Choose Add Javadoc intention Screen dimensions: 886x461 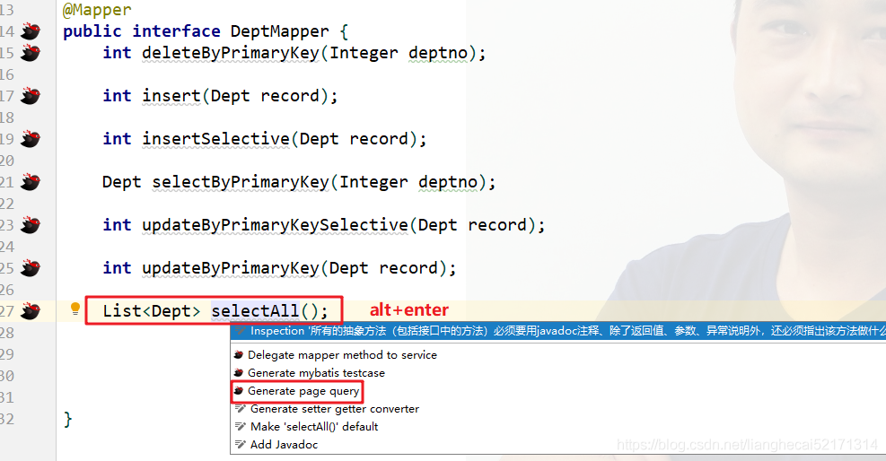pyautogui.click(x=284, y=445)
